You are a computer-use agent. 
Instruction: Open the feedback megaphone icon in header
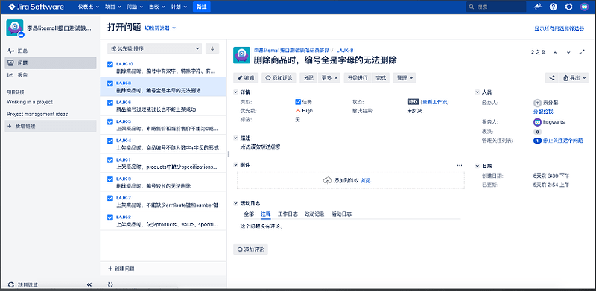pos(537,7)
